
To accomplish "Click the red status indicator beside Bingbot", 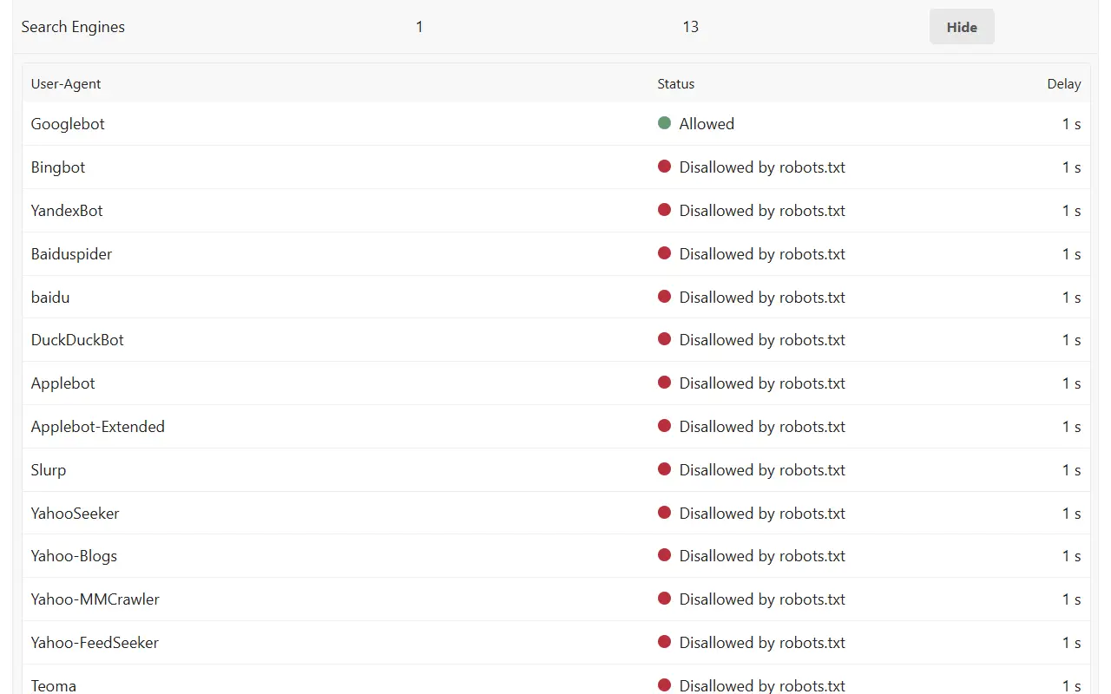I will (664, 167).
